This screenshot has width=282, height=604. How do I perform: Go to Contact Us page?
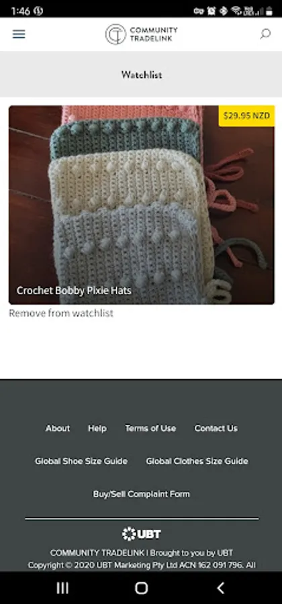pos(216,428)
